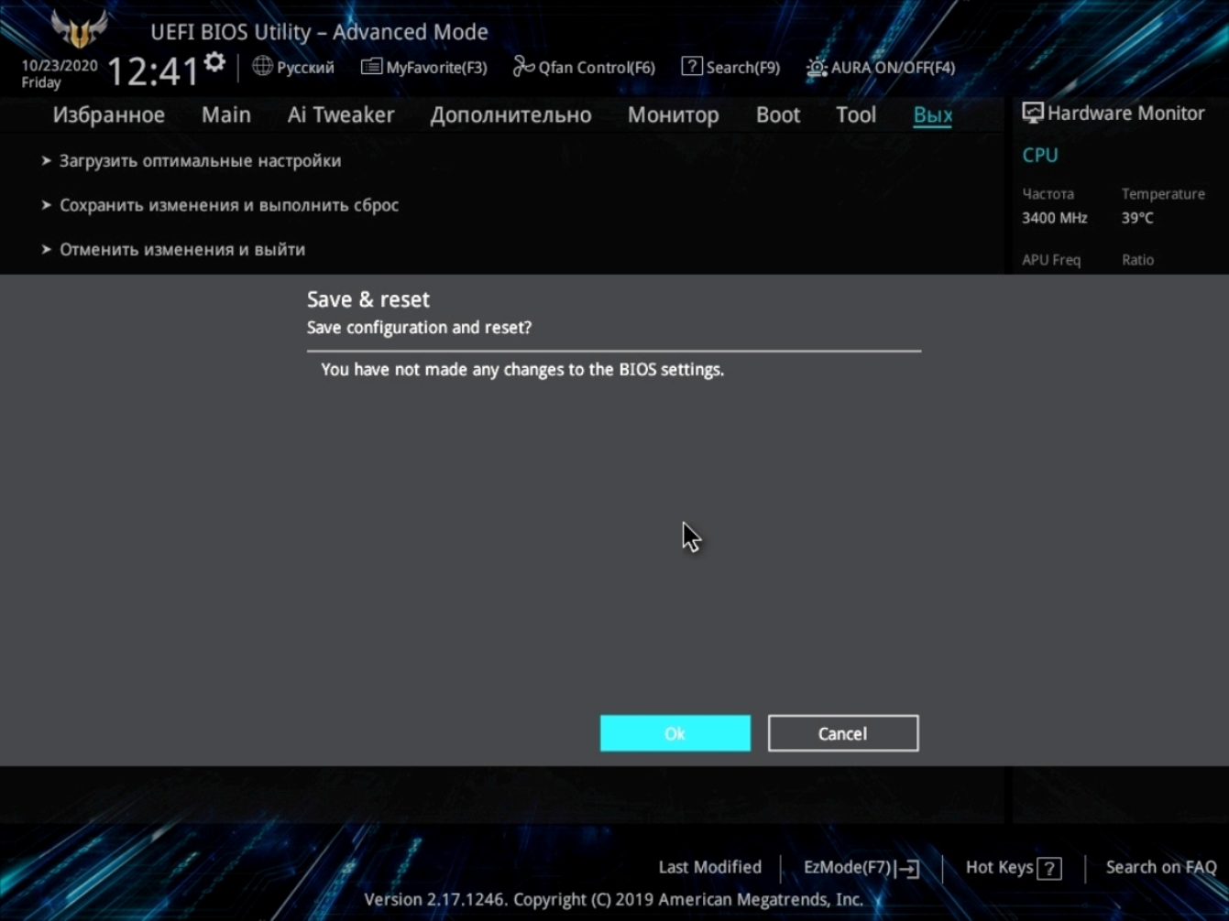Image resolution: width=1229 pixels, height=921 pixels.
Task: Click the Search(F9) question mark icon
Action: 692,67
